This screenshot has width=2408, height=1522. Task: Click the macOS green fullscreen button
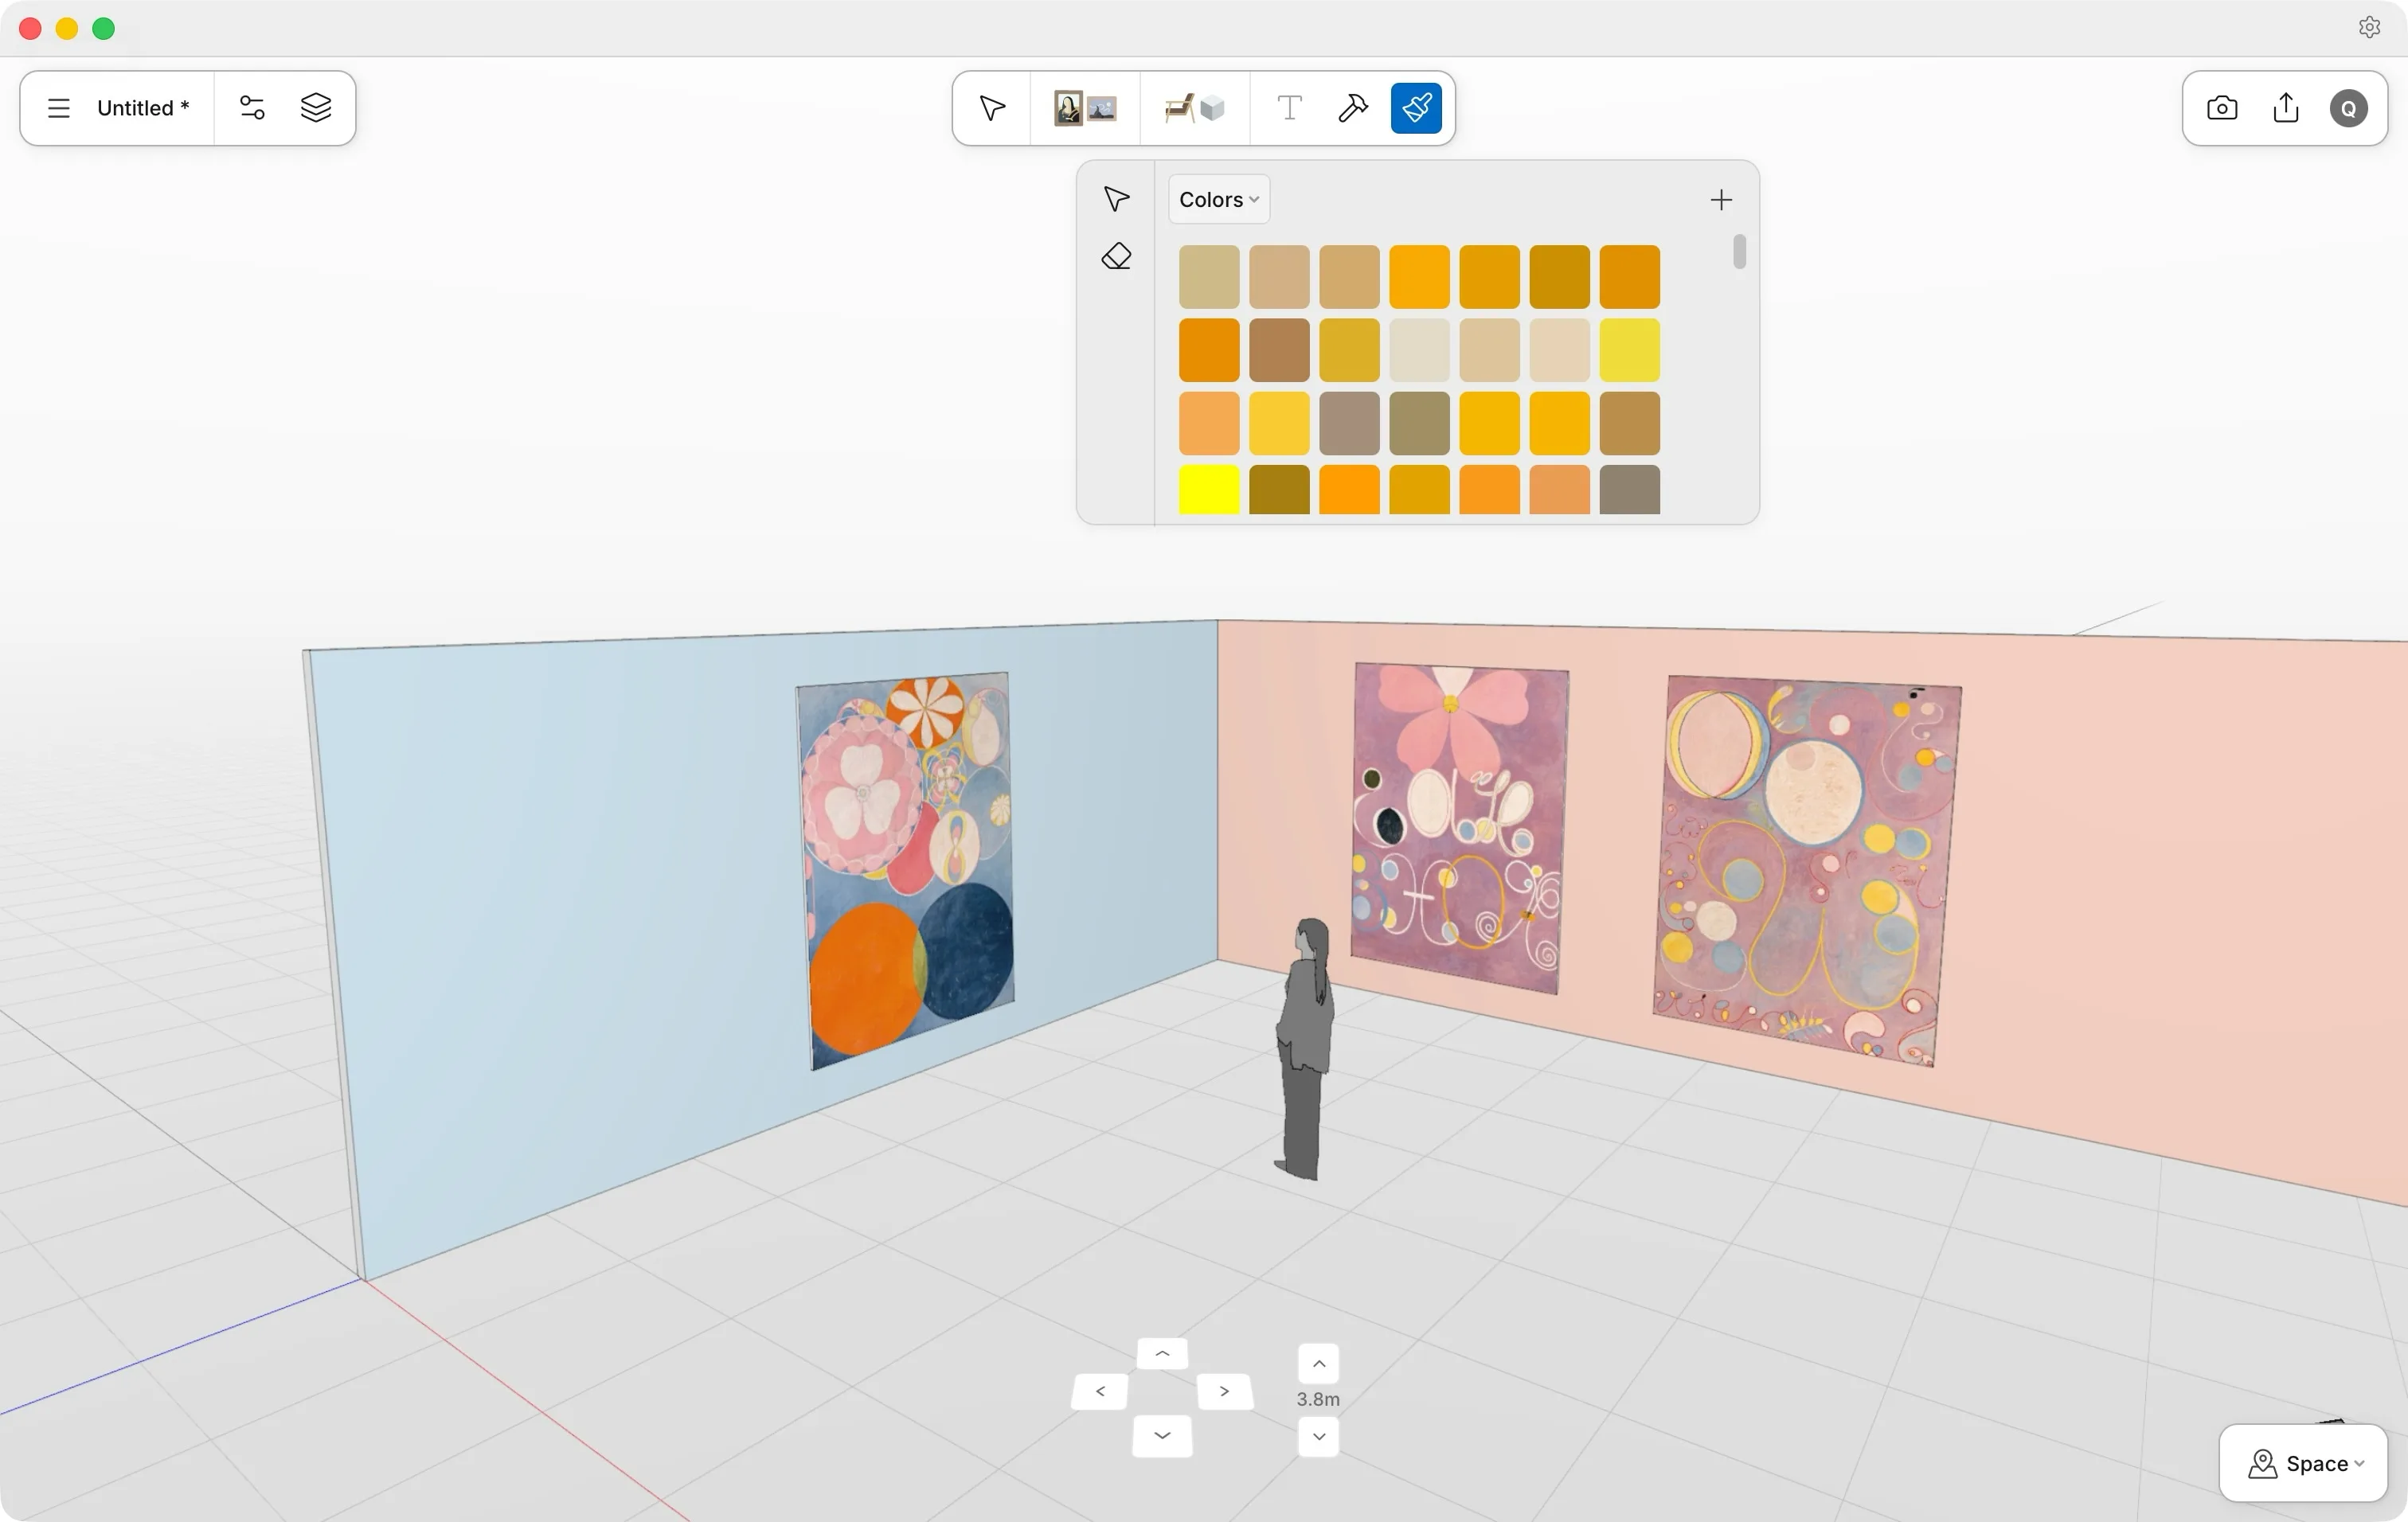point(104,28)
